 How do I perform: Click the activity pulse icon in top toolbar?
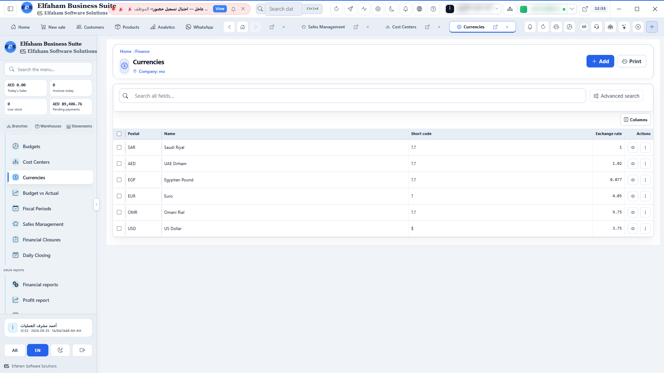tap(364, 9)
